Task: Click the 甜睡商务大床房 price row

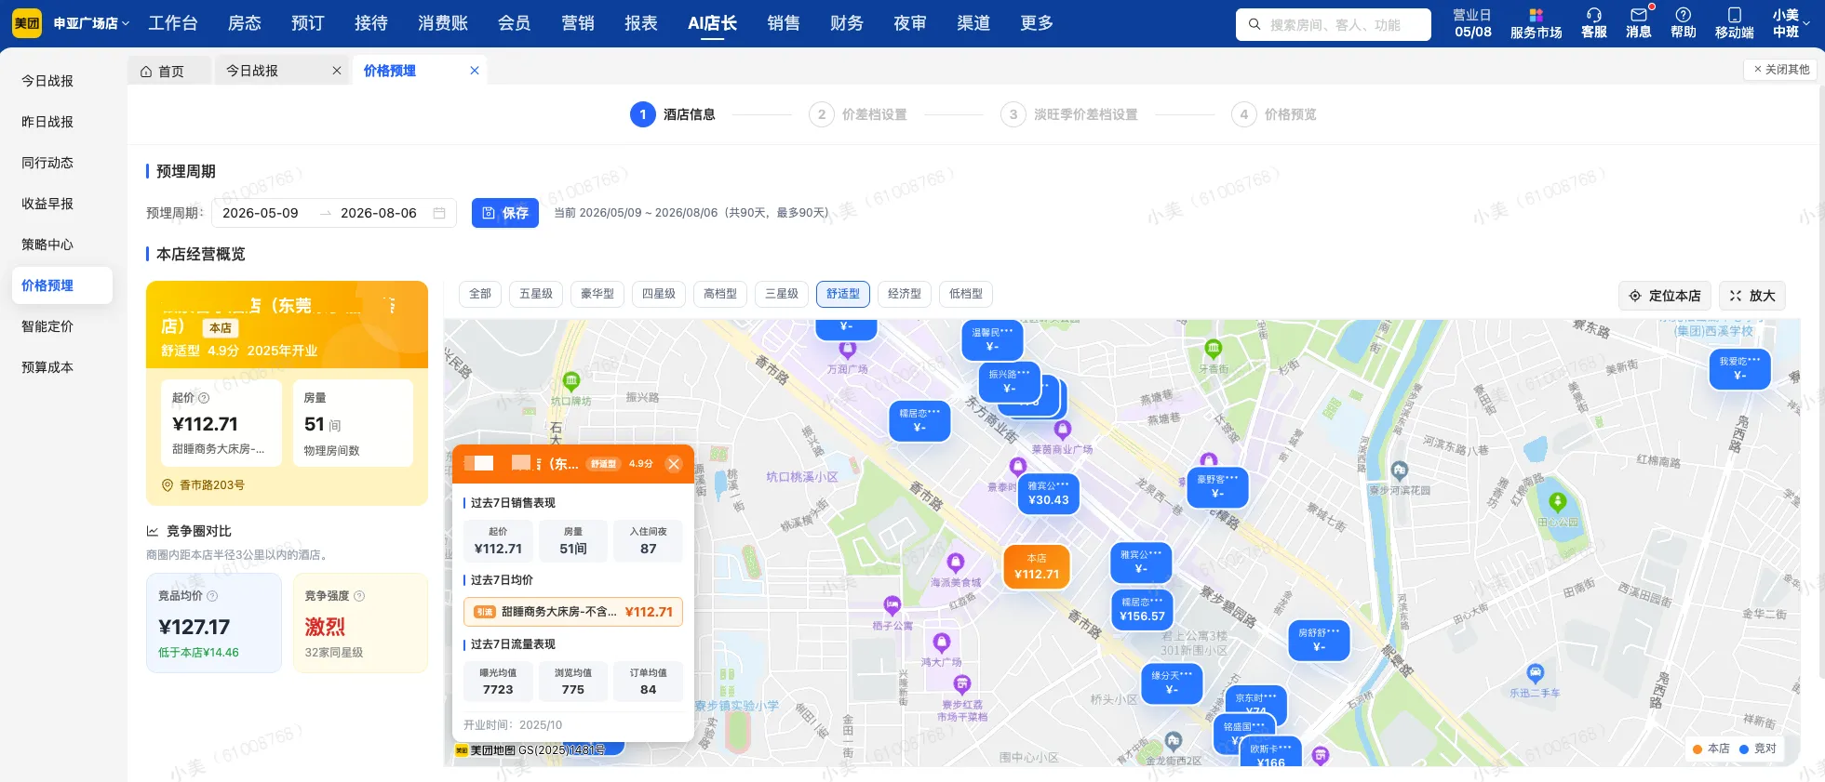Action: pos(573,612)
